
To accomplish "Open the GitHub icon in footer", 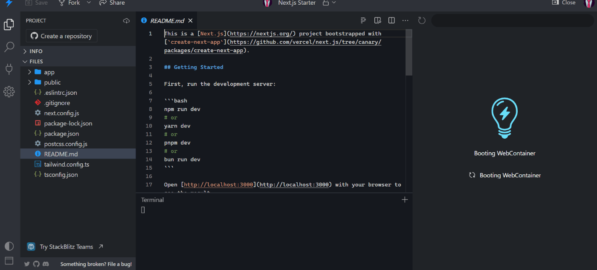I will (36, 264).
